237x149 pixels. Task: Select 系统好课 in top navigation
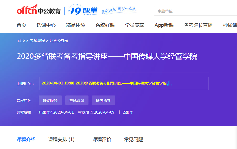105,25
